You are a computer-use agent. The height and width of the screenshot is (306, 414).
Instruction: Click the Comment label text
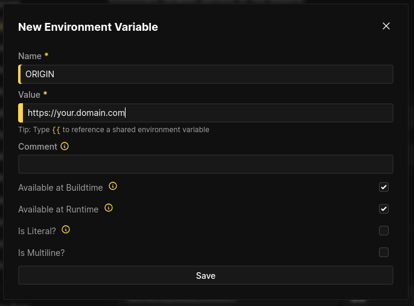coord(37,147)
